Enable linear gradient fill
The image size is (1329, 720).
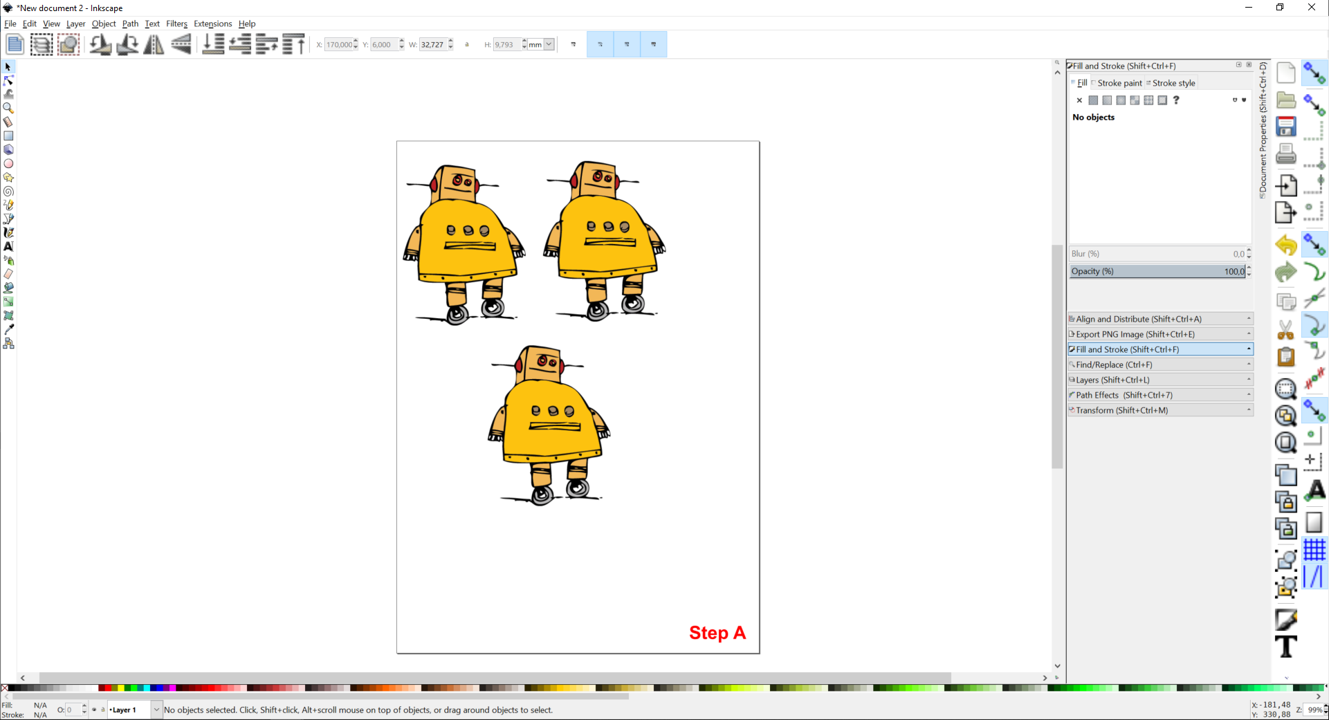1107,100
